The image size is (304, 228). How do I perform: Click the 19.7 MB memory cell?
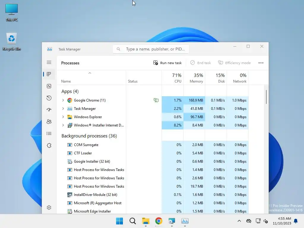(x=194, y=186)
